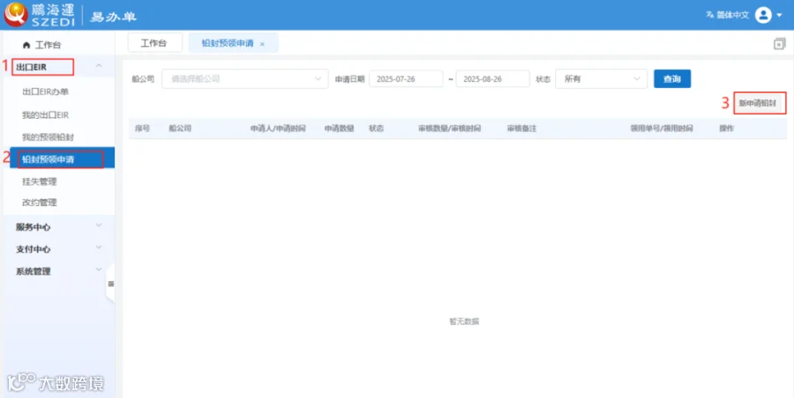Click the home icon beside 工作台
This screenshot has height=398, width=794.
pos(26,45)
